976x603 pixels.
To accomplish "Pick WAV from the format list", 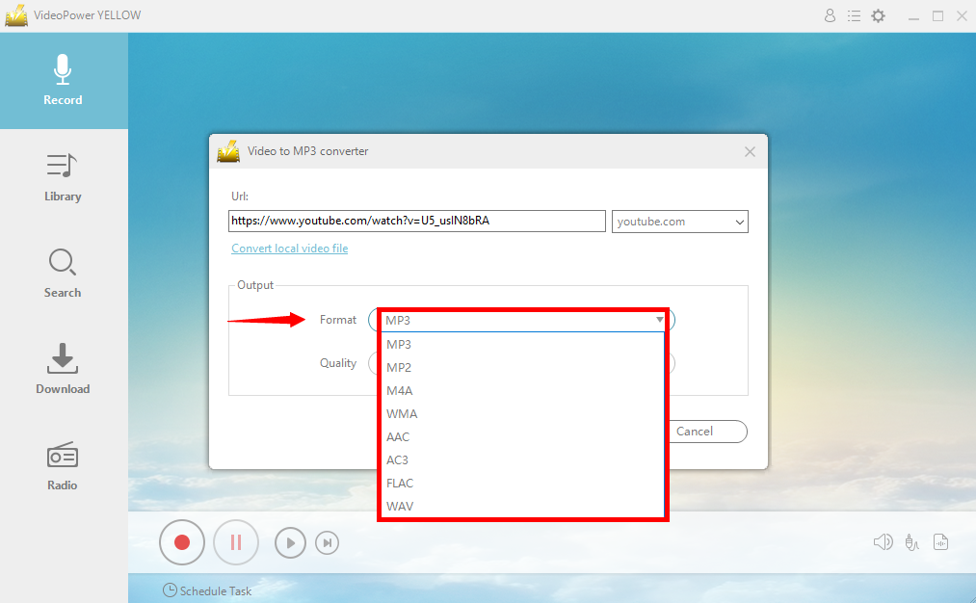I will pos(400,506).
